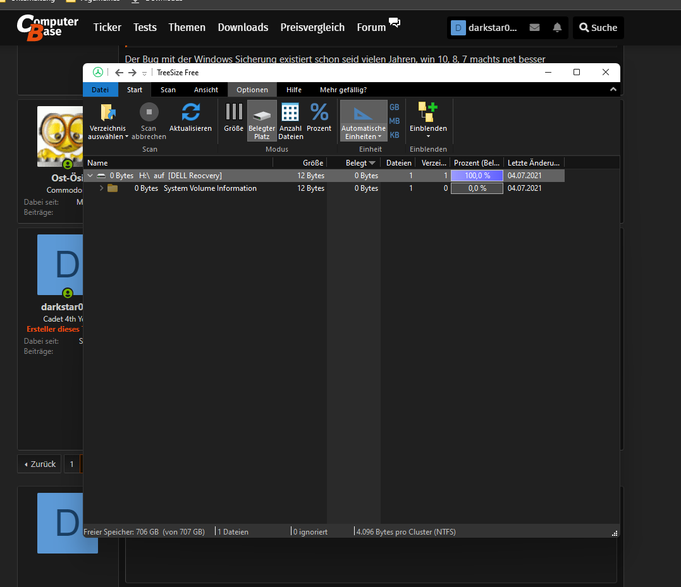Image resolution: width=681 pixels, height=587 pixels.
Task: Select Anzahl Dateien mode icon
Action: coord(290,112)
